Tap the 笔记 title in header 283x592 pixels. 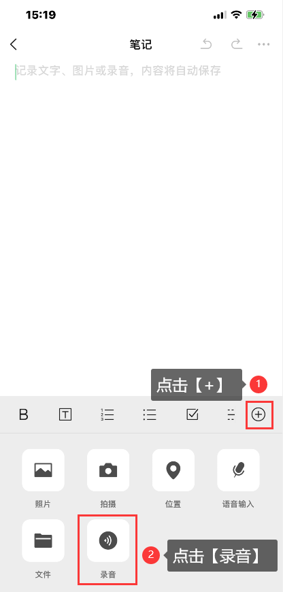click(141, 44)
